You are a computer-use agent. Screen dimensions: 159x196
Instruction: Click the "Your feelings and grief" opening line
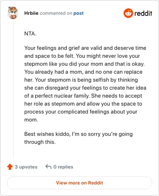click(85, 48)
